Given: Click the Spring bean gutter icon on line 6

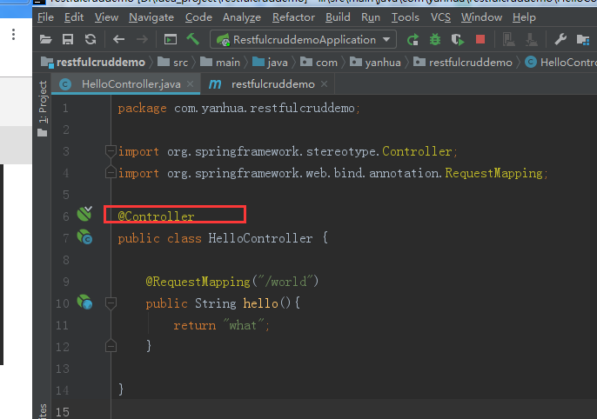Looking at the screenshot, I should [84, 214].
